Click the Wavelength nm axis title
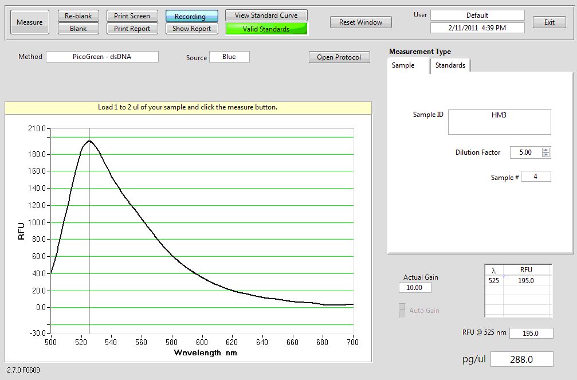The height and width of the screenshot is (380, 577). [x=205, y=352]
